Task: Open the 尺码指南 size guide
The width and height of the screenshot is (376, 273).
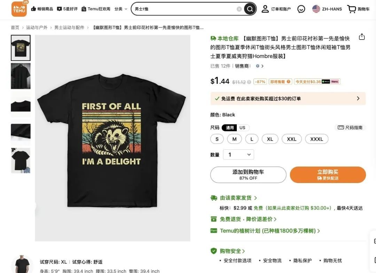Action: click(x=350, y=127)
